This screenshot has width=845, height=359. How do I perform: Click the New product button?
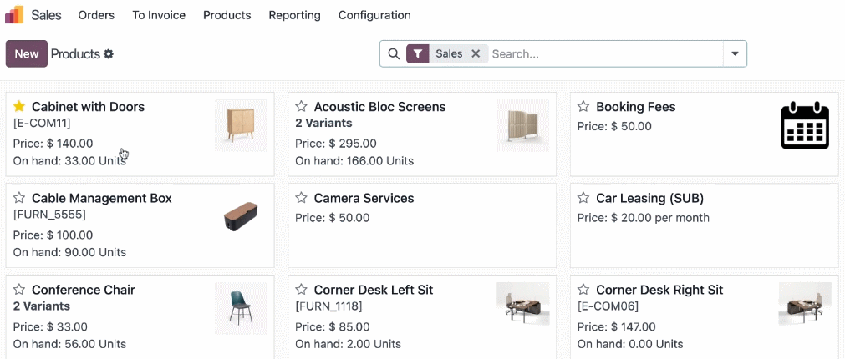click(x=27, y=54)
